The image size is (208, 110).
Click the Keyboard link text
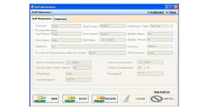pos(157,12)
